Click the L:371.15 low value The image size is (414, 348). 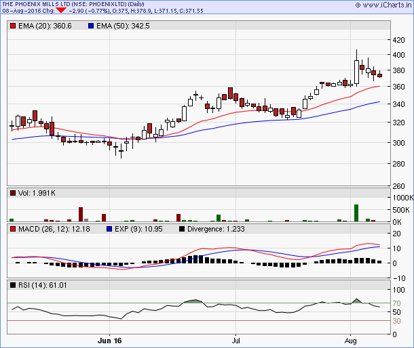[166, 11]
